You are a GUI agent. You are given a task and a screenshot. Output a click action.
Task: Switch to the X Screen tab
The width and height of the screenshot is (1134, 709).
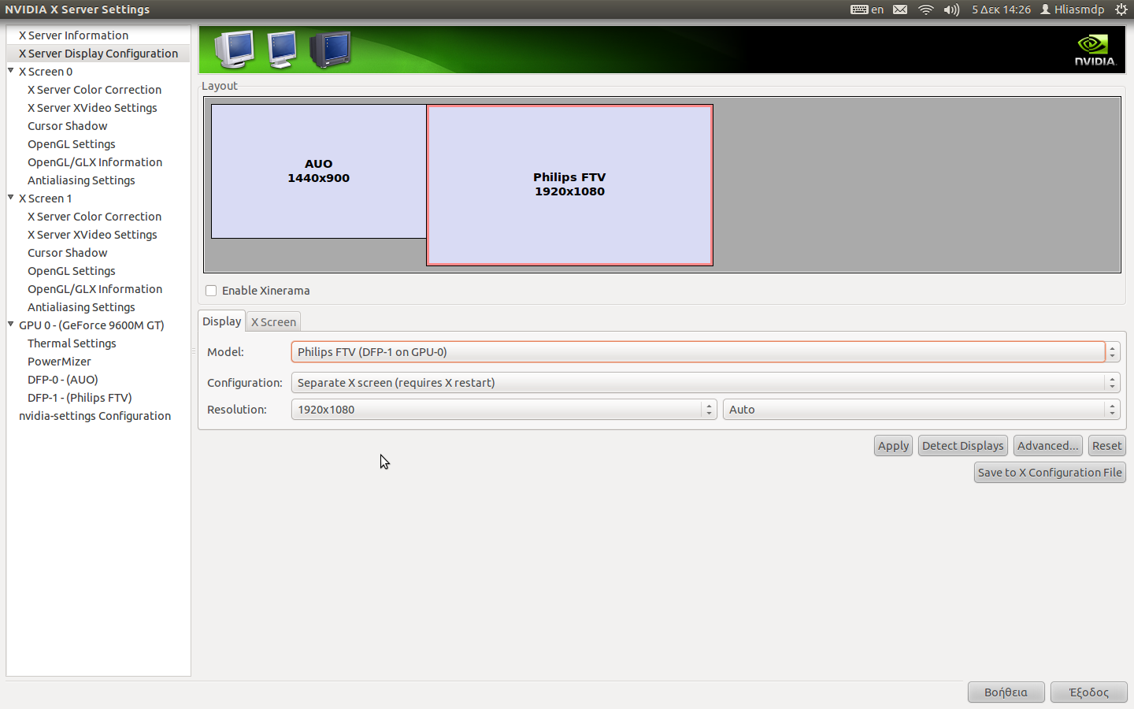click(x=273, y=322)
